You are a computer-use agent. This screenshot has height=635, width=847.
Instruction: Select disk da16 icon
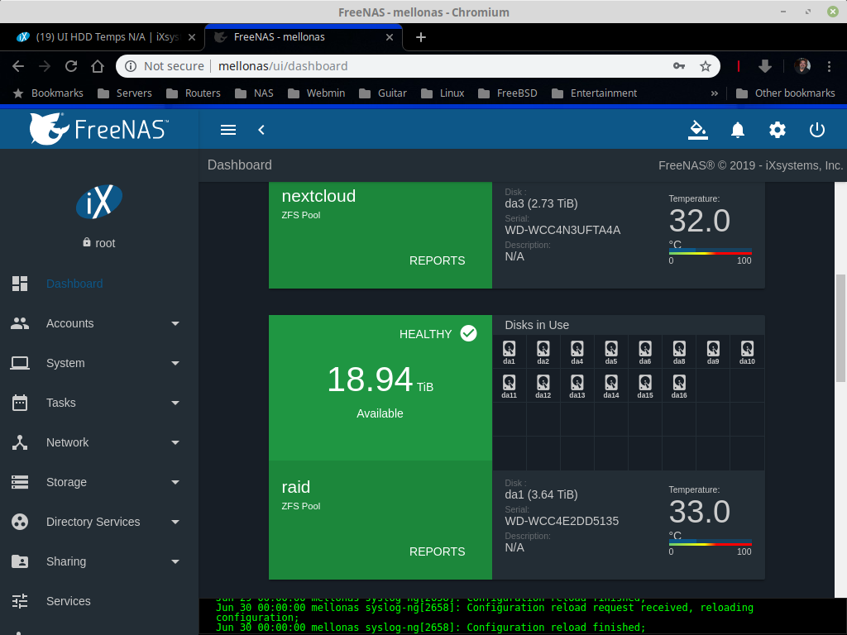pos(679,386)
